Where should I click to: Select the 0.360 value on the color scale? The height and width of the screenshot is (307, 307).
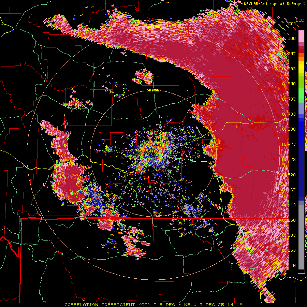(289, 220)
